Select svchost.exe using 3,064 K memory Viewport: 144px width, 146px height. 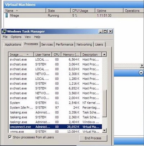pyautogui.click(x=56, y=64)
